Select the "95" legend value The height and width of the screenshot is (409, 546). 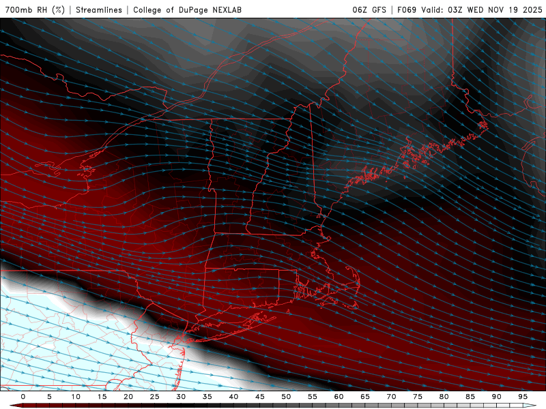pyautogui.click(x=523, y=397)
